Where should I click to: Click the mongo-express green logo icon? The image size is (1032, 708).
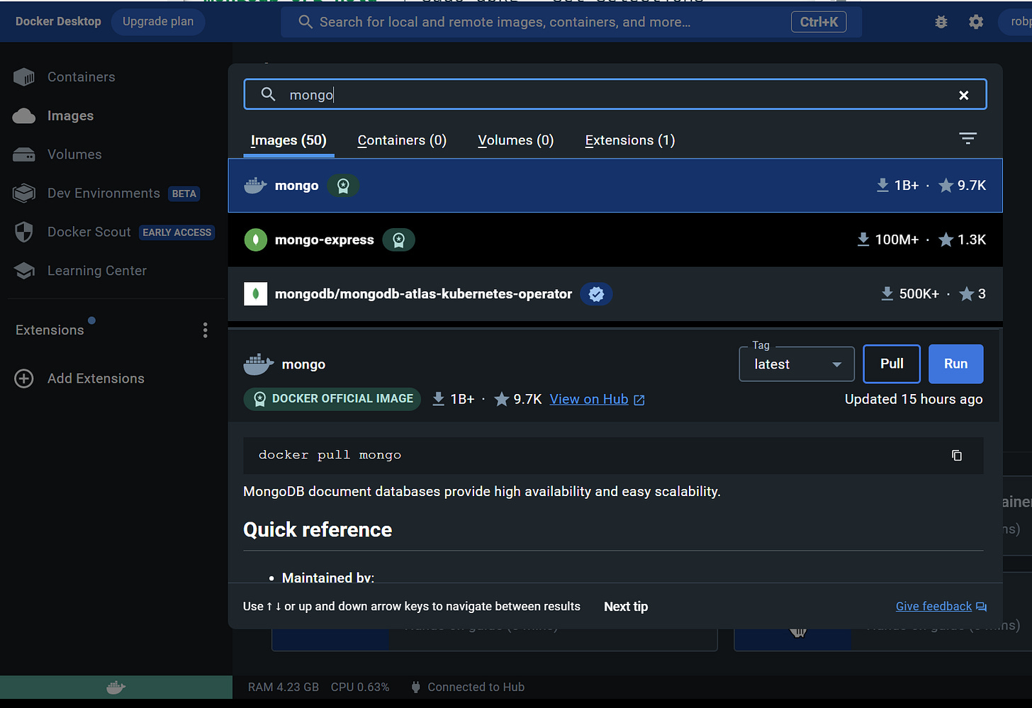(256, 240)
